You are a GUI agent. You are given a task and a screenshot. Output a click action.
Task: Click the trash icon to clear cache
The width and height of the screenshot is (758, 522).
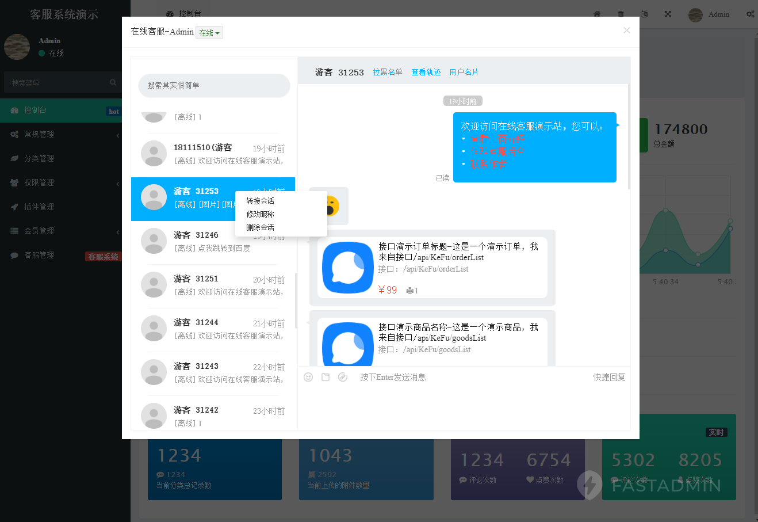[x=621, y=14]
